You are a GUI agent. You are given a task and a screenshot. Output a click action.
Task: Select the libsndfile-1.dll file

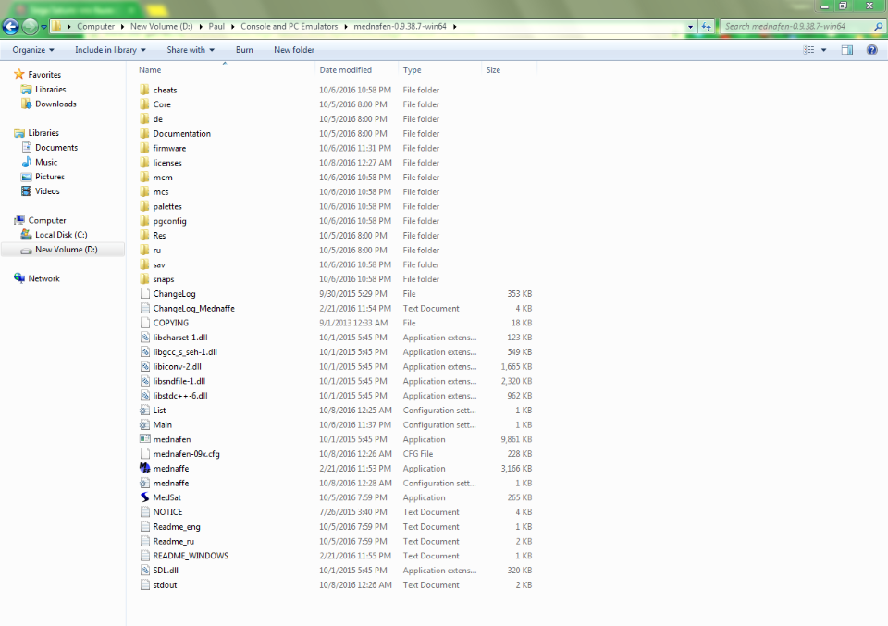179,382
